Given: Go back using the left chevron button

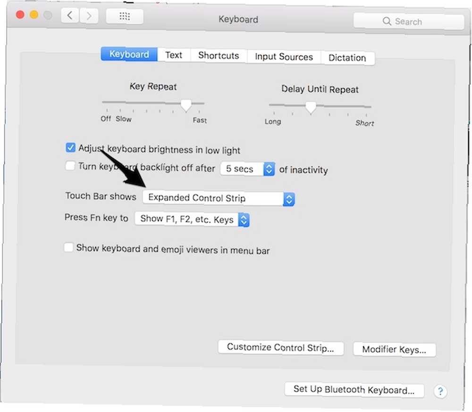Looking at the screenshot, I should pyautogui.click(x=70, y=15).
